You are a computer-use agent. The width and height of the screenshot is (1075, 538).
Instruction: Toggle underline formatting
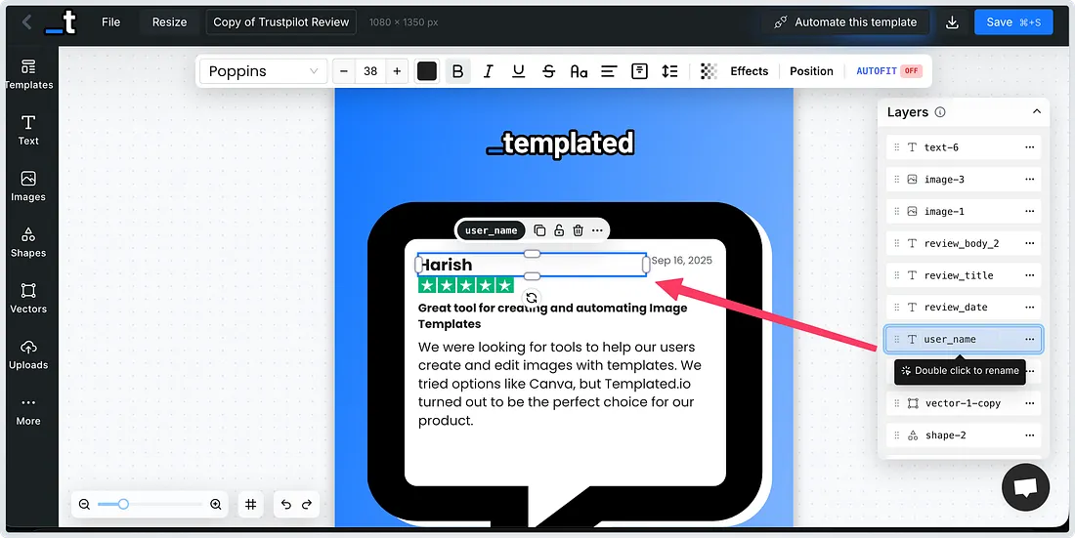click(x=518, y=71)
